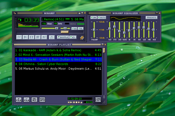175x116 pixels.
Task: Open the equalizer PRESETS menu
Action: (x=151, y=17)
